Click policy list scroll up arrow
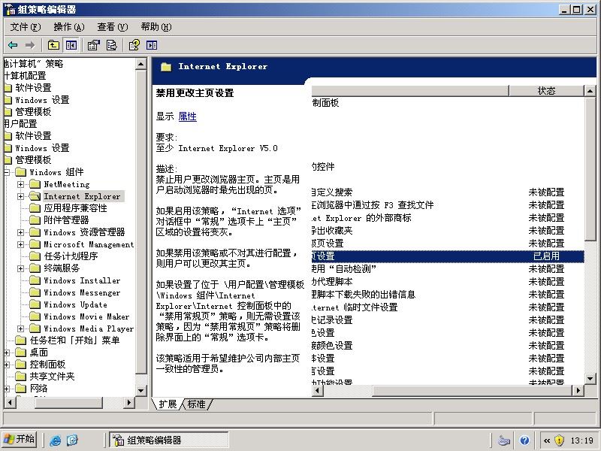The height and width of the screenshot is (451, 601). (x=590, y=91)
